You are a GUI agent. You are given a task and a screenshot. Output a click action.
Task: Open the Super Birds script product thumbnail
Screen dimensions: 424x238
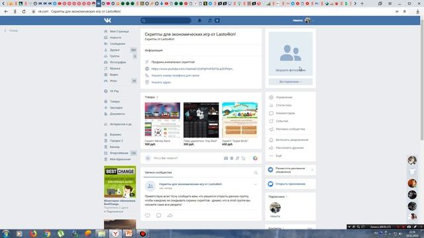pyautogui.click(x=240, y=120)
